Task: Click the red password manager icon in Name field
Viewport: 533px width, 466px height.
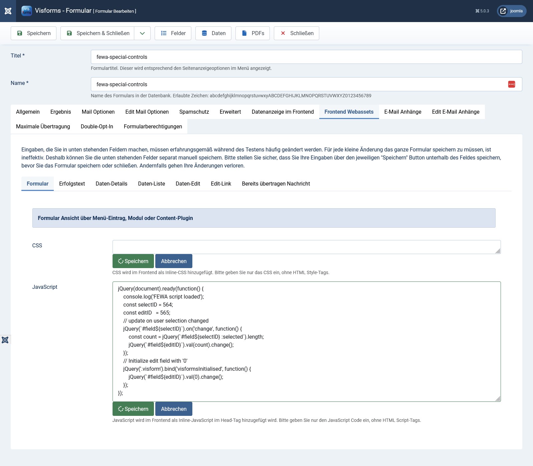Action: click(511, 84)
